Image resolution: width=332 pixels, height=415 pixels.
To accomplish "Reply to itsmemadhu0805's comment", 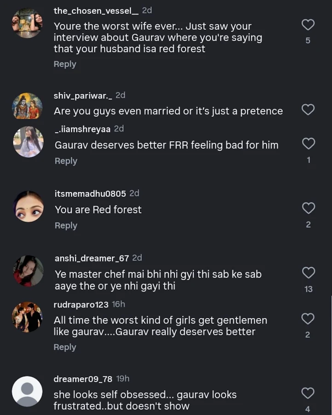I will [66, 225].
